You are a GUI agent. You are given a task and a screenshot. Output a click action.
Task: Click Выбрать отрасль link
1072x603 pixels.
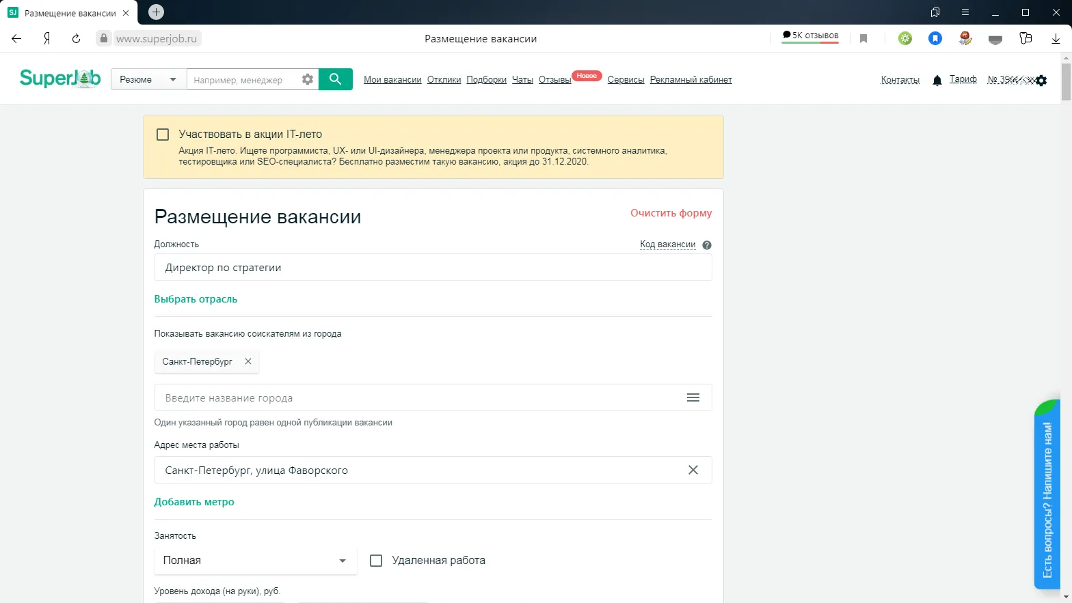tap(196, 299)
